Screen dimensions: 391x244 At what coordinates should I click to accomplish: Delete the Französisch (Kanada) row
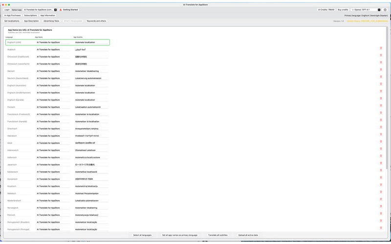[381, 120]
